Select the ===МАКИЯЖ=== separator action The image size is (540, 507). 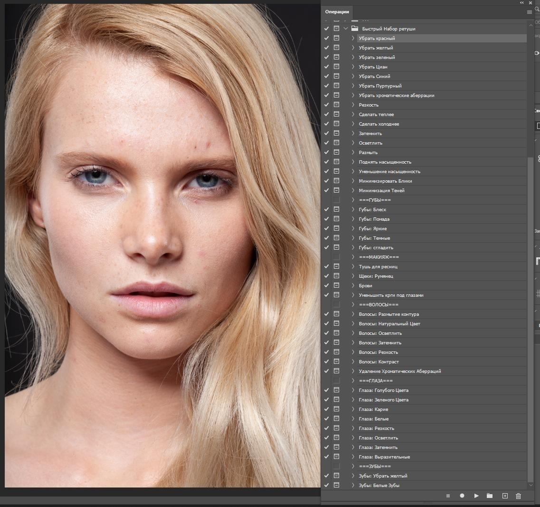point(442,257)
